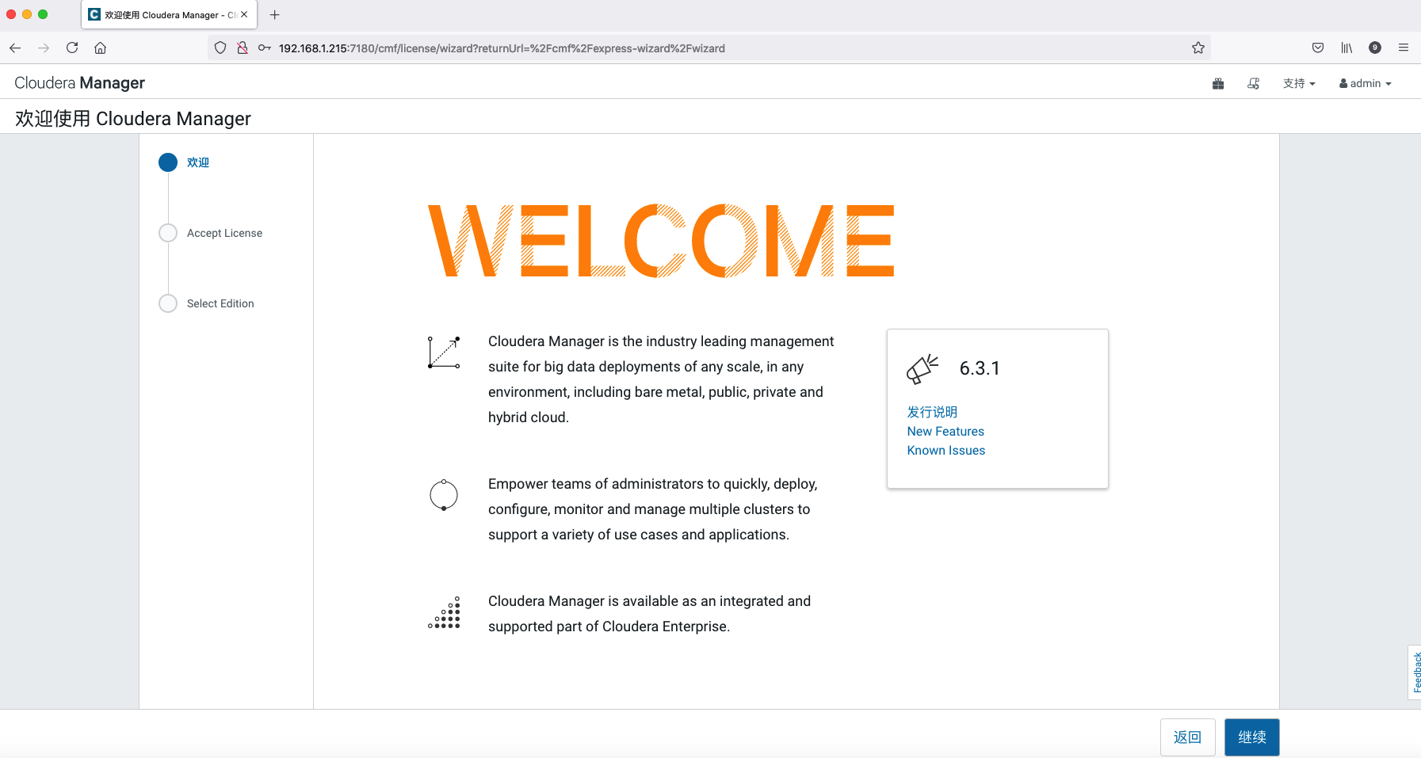Select the 欢迎 wizard step
The width and height of the screenshot is (1421, 758).
pos(198,162)
